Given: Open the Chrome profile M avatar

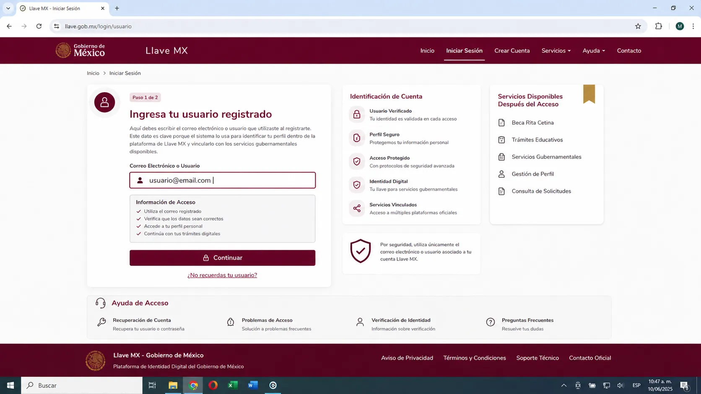Looking at the screenshot, I should click(680, 26).
